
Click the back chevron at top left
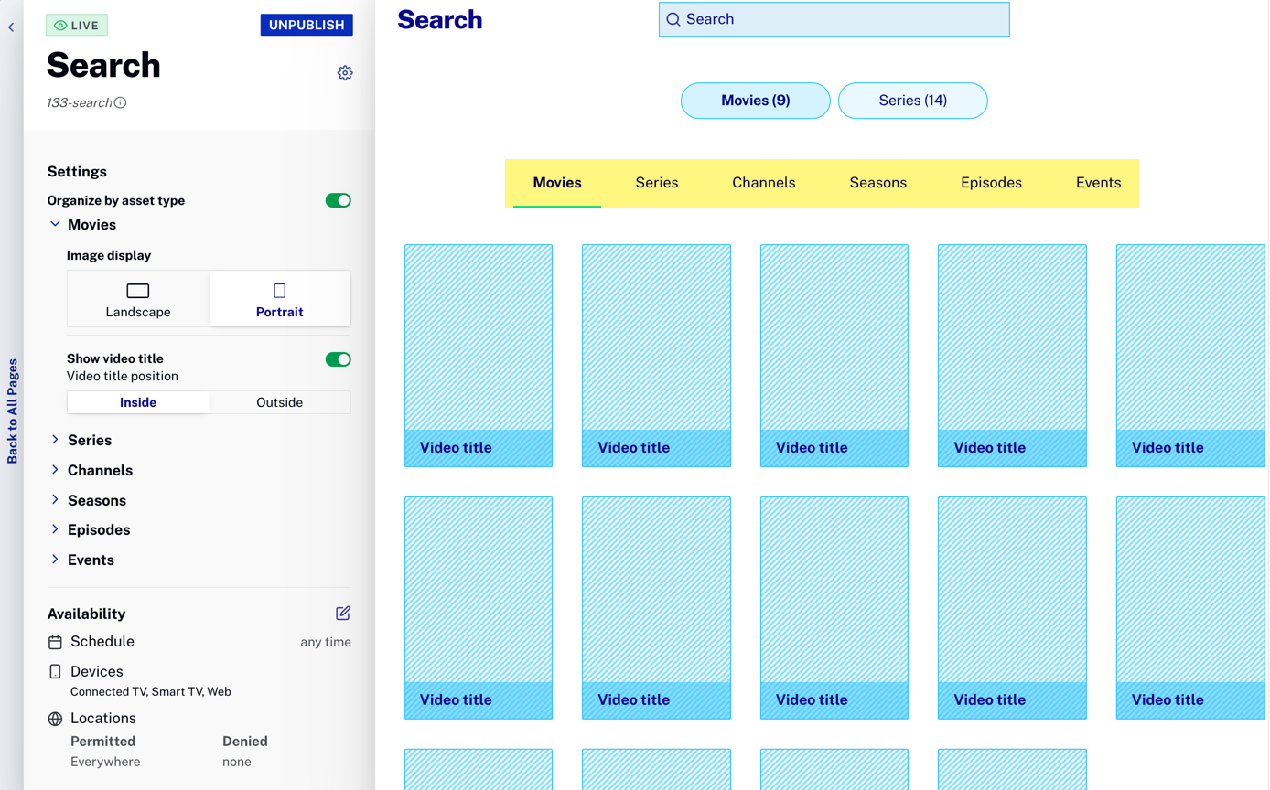click(11, 27)
